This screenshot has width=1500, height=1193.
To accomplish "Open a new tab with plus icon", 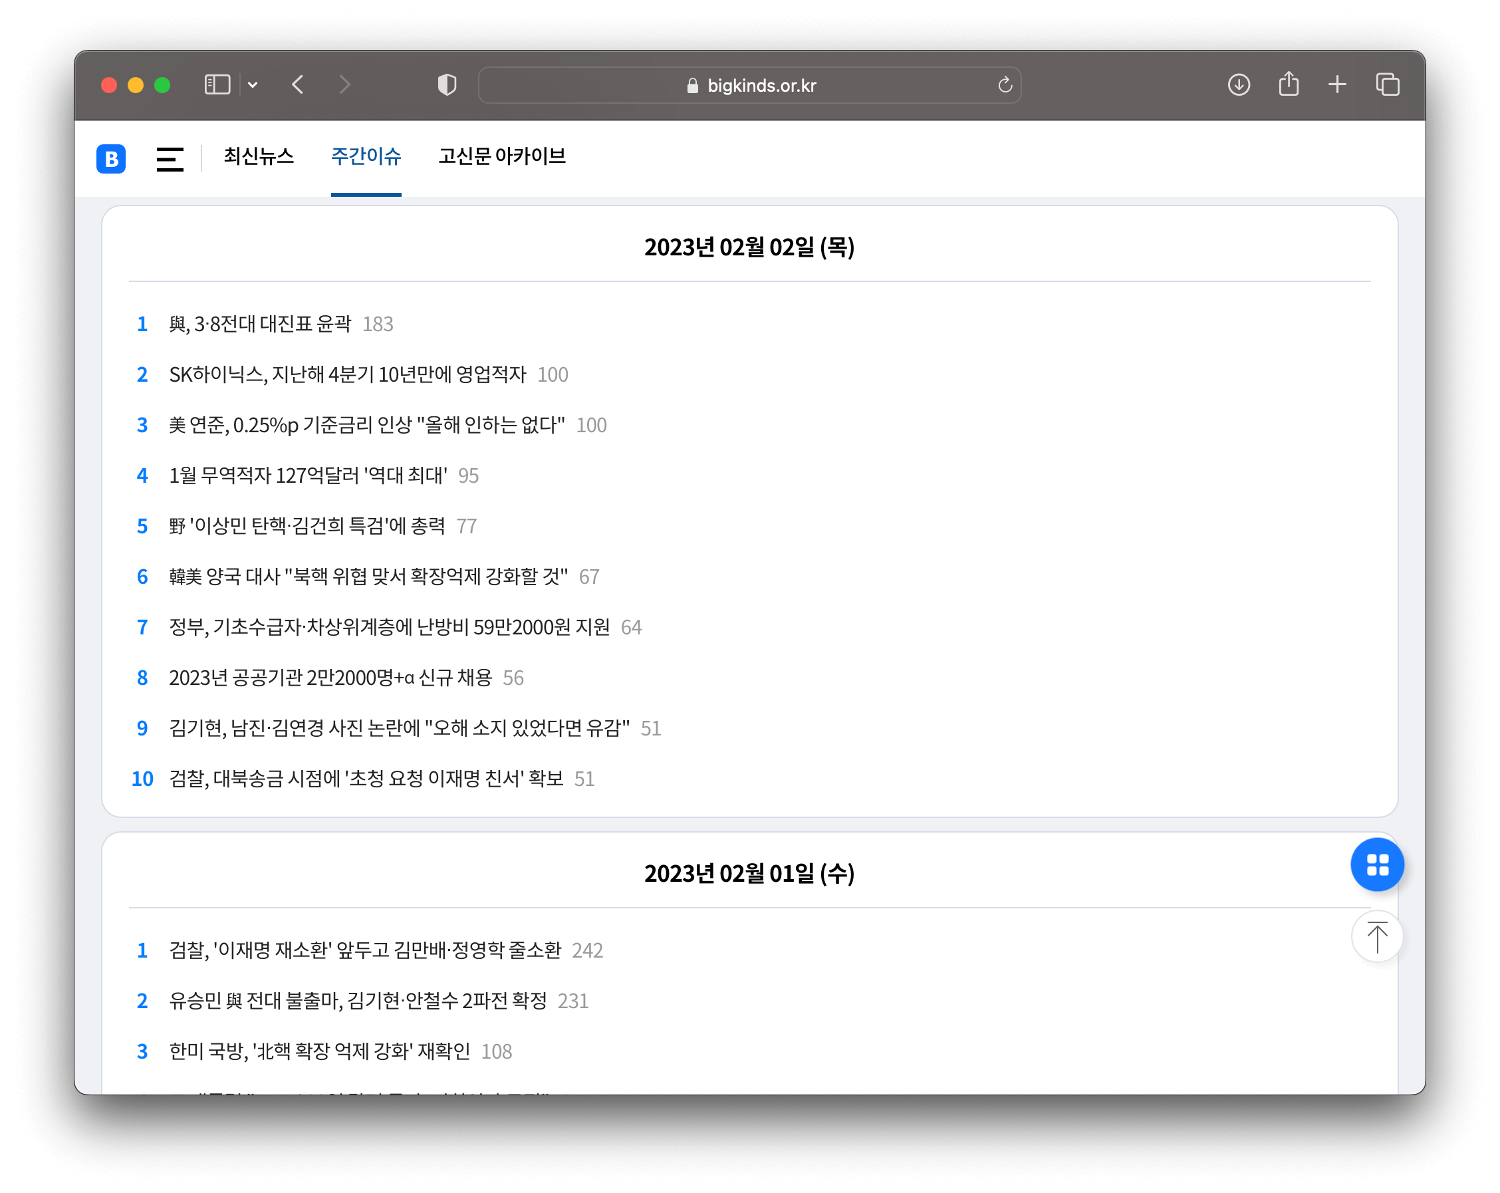I will click(1336, 85).
